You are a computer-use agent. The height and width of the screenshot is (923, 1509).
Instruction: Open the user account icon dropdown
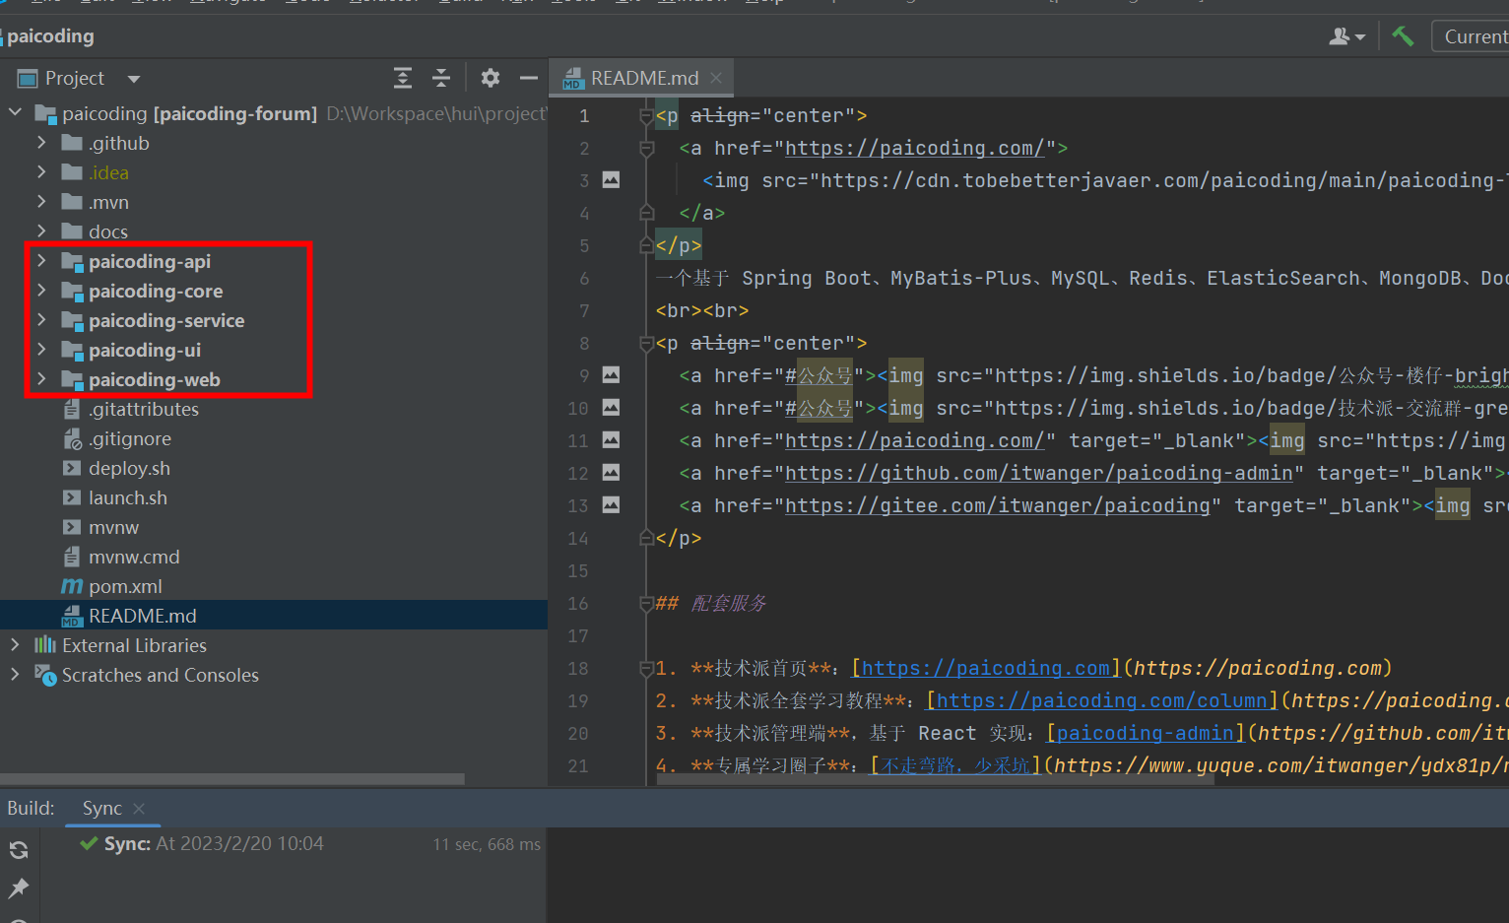point(1346,36)
